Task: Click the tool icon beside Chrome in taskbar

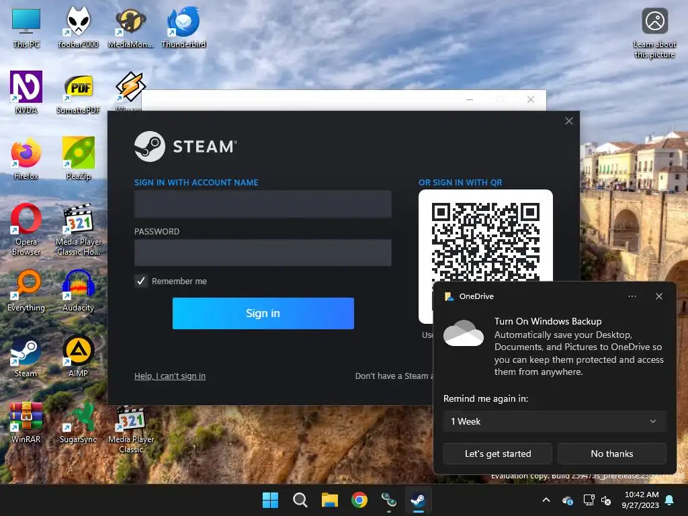Action: 389,500
